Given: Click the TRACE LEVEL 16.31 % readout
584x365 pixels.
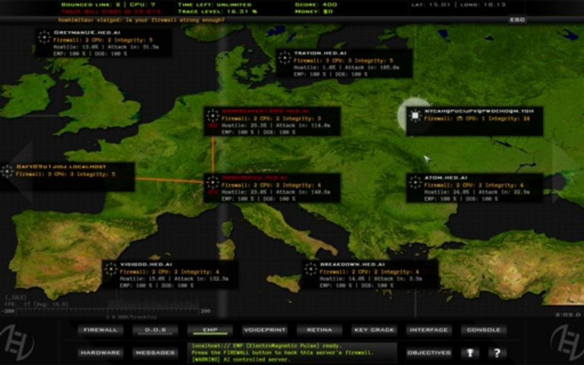Looking at the screenshot, I should point(217,12).
